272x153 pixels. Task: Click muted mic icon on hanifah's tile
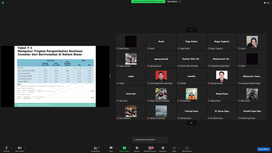click(x=178, y=83)
